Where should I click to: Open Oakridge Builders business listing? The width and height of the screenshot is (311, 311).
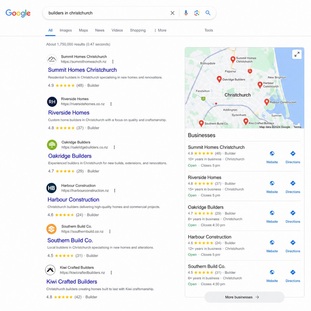[x=206, y=207]
